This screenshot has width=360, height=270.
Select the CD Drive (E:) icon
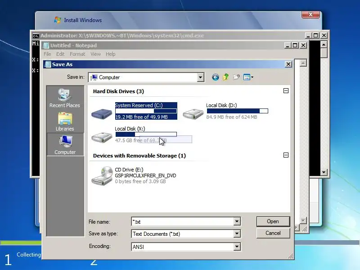point(102,176)
